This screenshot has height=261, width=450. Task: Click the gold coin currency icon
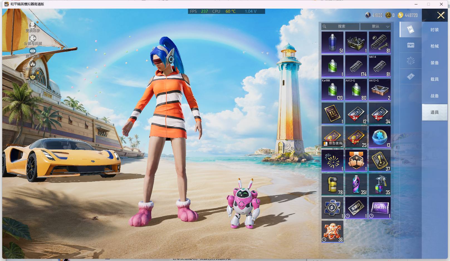(400, 15)
